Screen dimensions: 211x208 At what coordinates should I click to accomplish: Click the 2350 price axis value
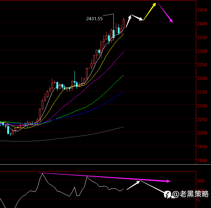point(202,38)
